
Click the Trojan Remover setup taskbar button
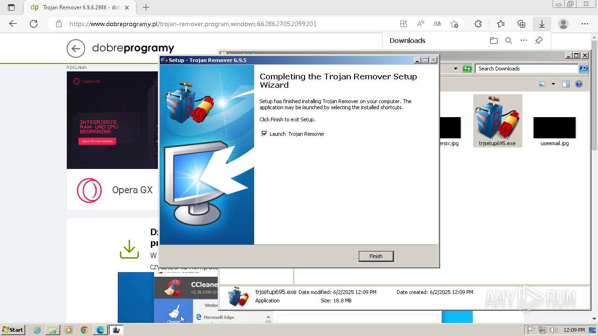[x=116, y=330]
